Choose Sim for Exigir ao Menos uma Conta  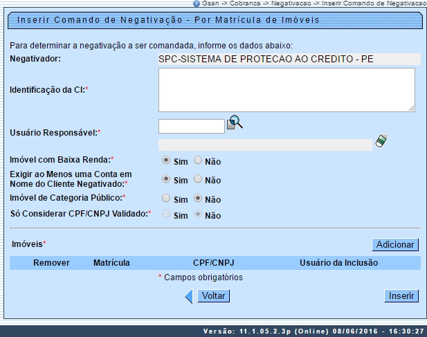click(165, 179)
